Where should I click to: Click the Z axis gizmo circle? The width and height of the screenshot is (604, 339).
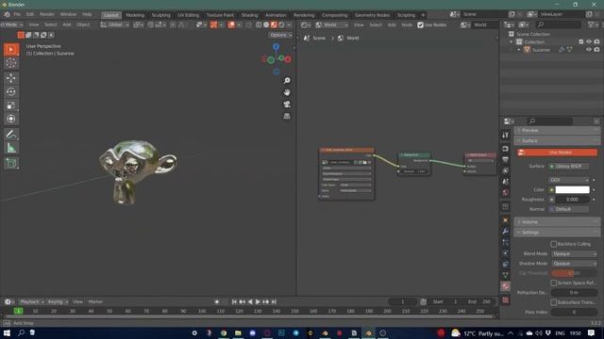[277, 47]
